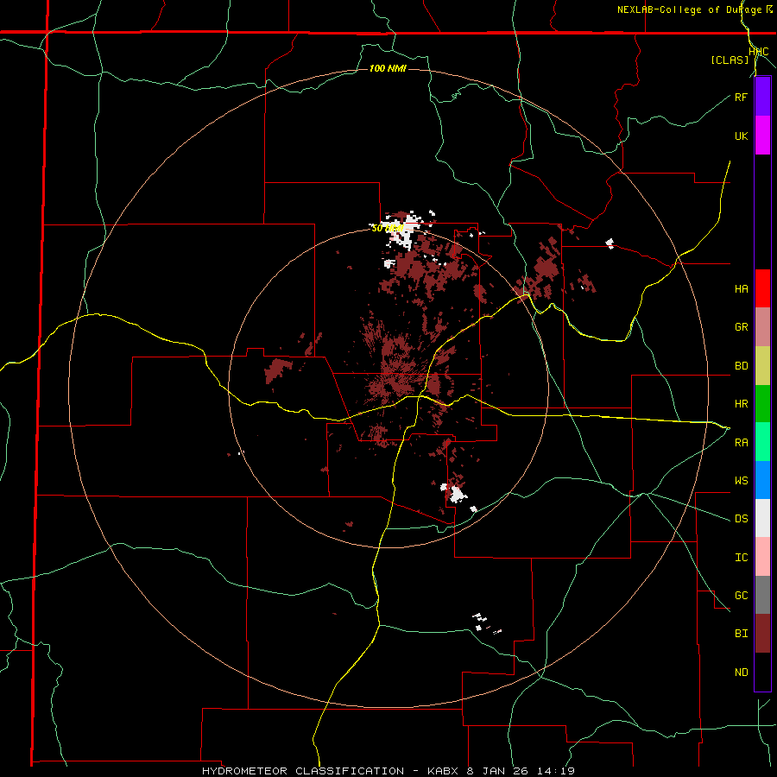Click the magenta UK legend color swatch
777x777 pixels.
(x=762, y=136)
